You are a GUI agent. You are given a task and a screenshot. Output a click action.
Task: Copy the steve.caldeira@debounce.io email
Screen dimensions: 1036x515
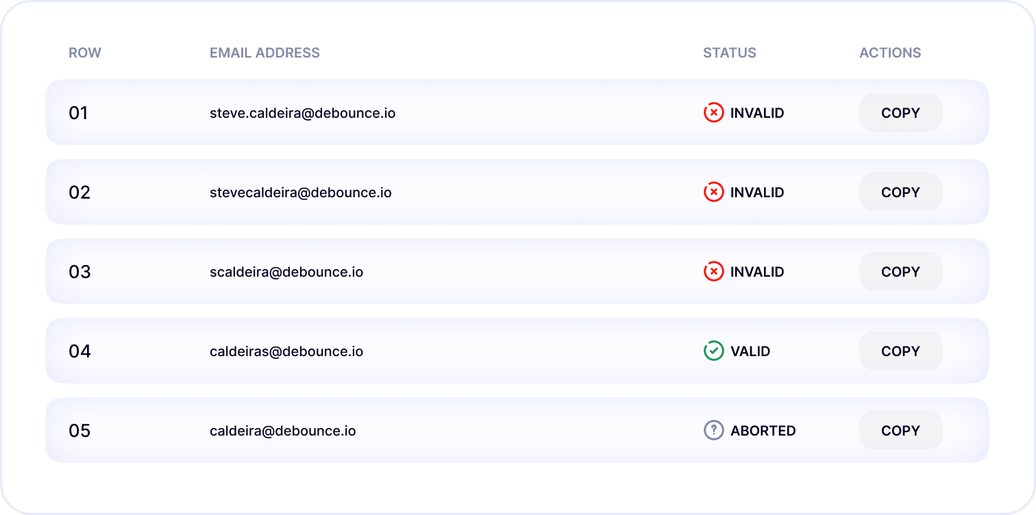(900, 113)
